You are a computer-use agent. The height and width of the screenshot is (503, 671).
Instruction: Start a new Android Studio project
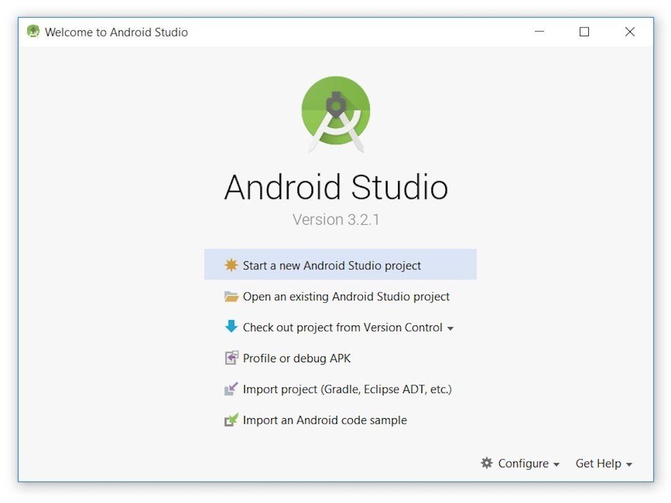(x=331, y=265)
